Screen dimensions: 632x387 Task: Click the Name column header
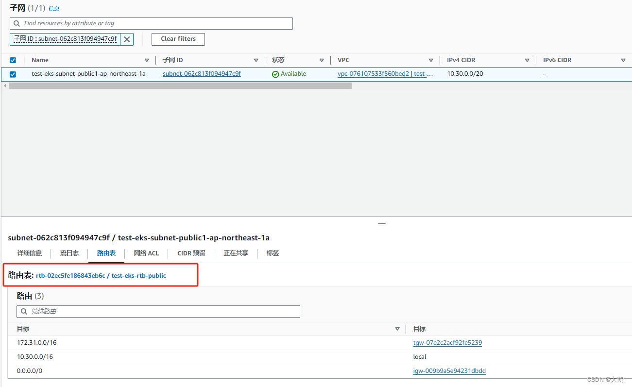click(40, 60)
